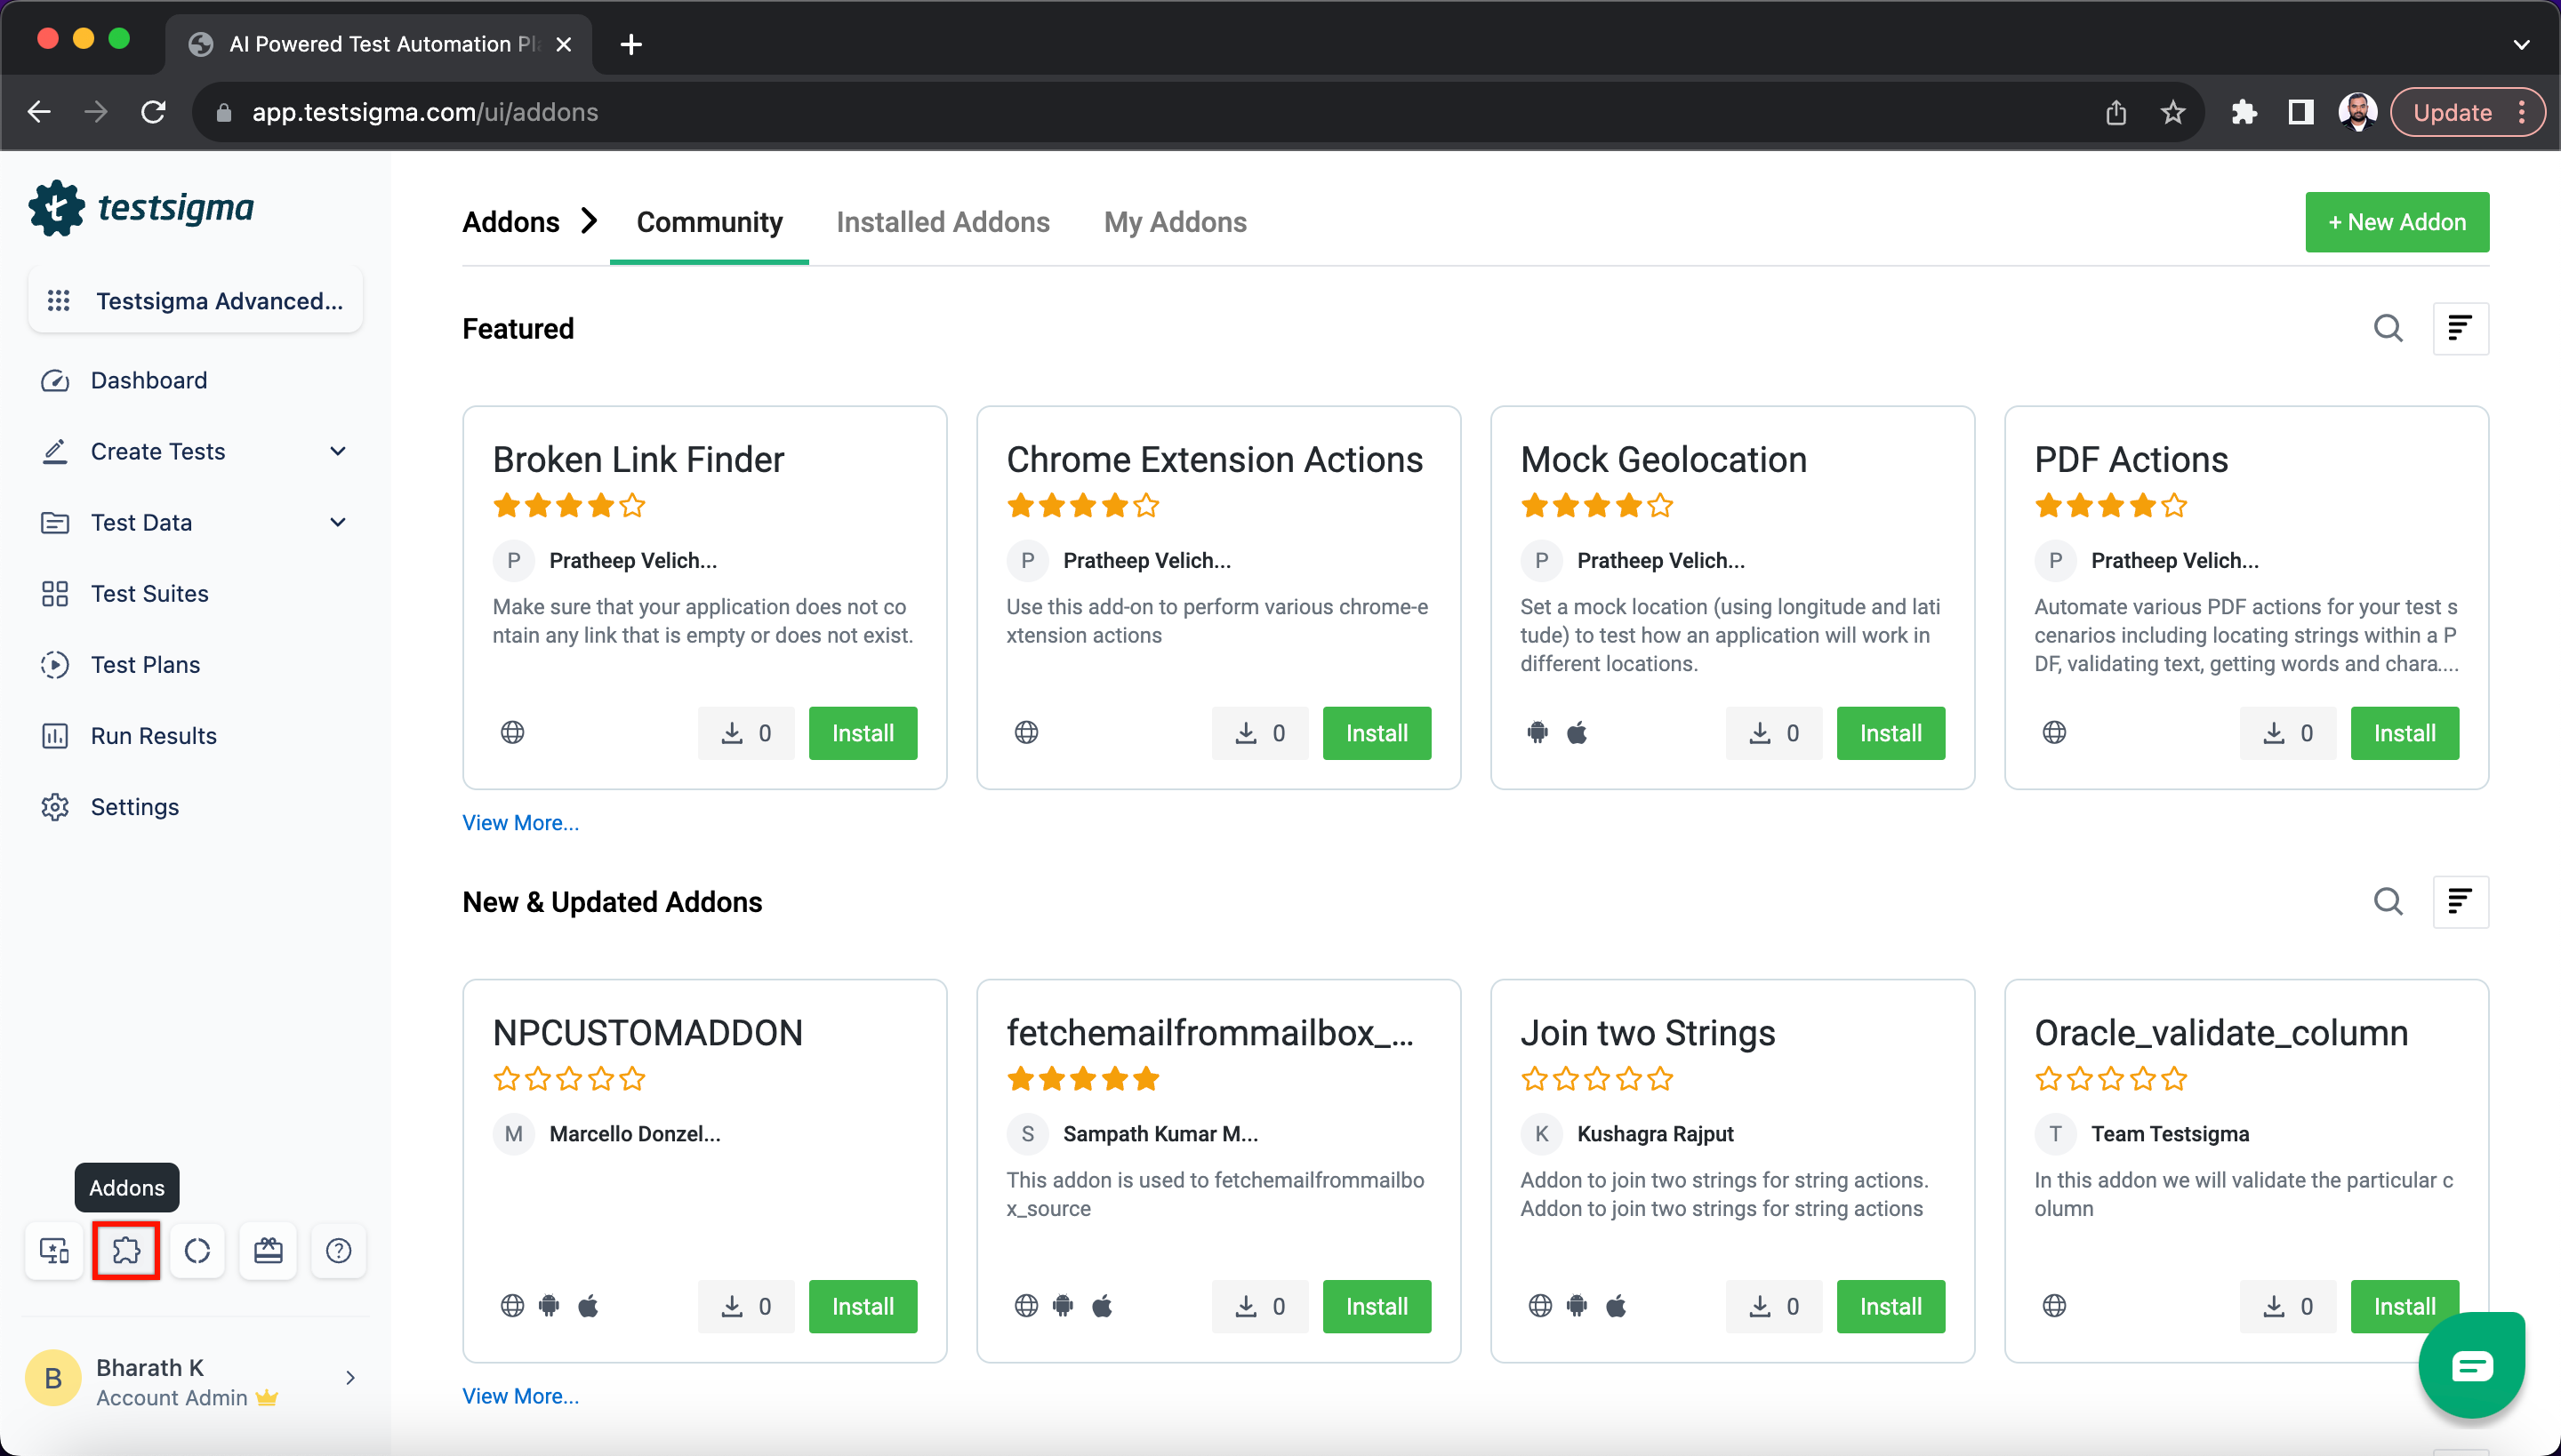Click the circular sync icon in sidebar footer
The height and width of the screenshot is (1456, 2561).
[x=197, y=1250]
